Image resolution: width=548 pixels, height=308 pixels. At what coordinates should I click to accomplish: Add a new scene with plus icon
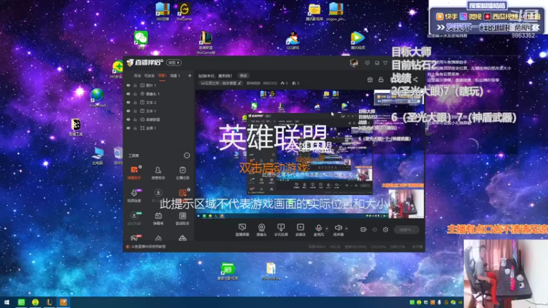(x=190, y=75)
